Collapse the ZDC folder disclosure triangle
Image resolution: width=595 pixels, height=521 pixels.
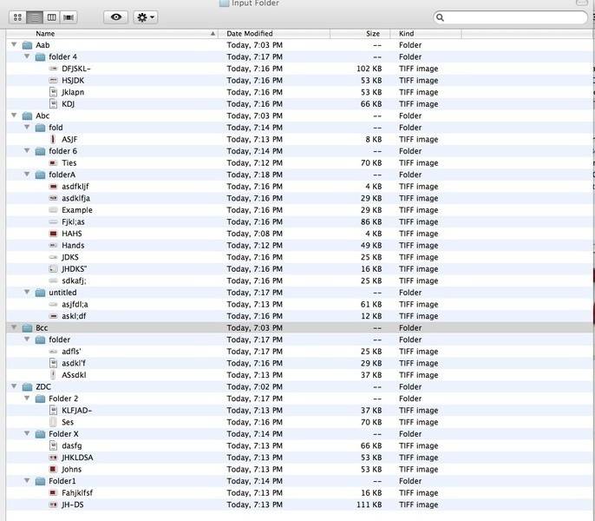[14, 387]
